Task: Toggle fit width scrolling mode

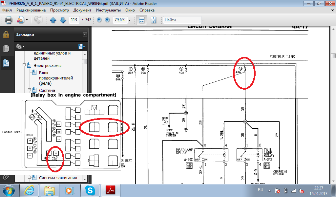Action: tap(142, 20)
